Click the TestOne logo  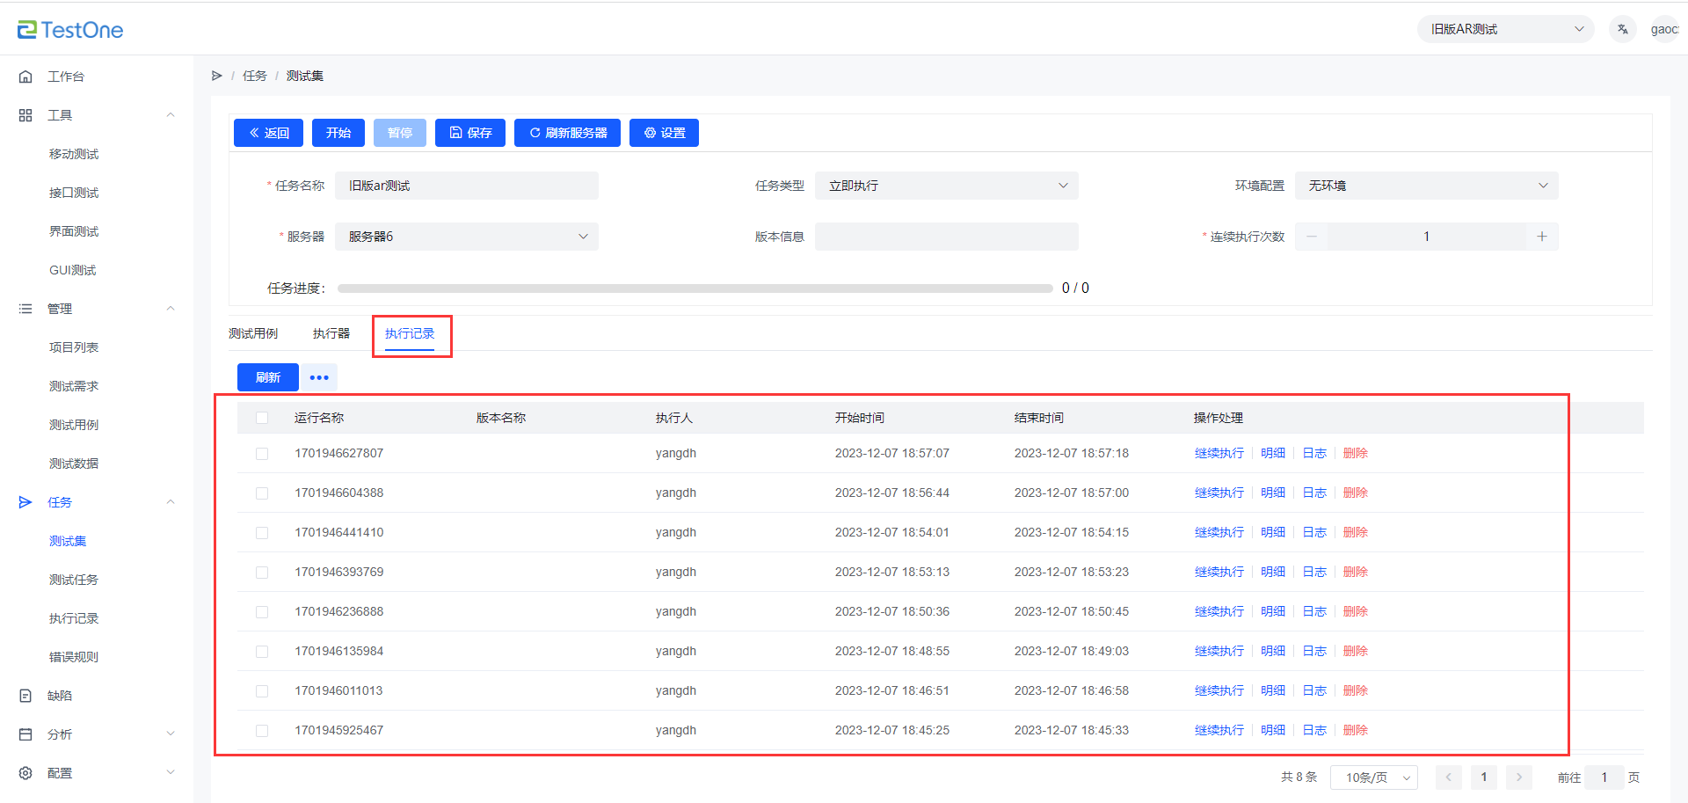pyautogui.click(x=70, y=30)
